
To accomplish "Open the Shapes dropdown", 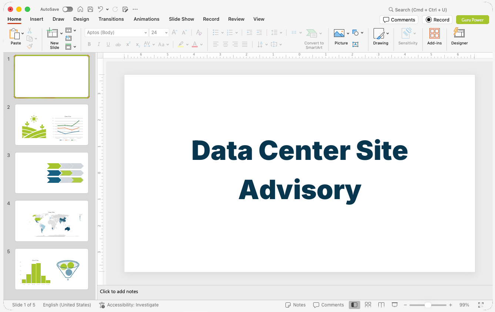I will 358,33.
